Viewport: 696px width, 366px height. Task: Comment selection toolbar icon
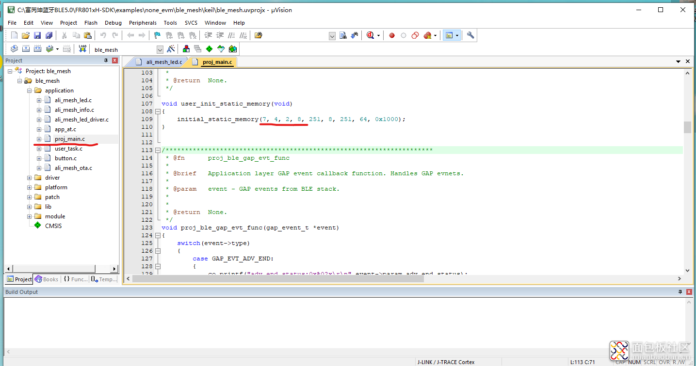[x=232, y=35]
